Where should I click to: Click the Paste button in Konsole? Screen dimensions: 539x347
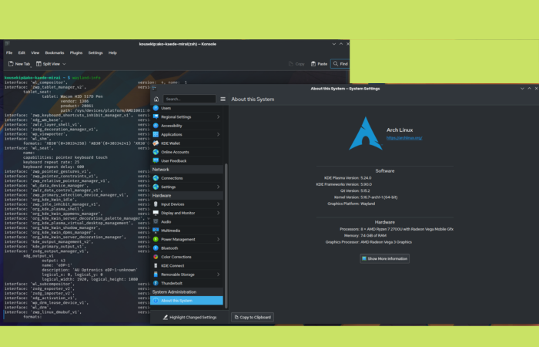319,64
